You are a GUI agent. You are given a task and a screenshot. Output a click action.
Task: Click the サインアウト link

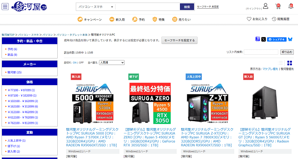pyautogui.click(x=254, y=9)
